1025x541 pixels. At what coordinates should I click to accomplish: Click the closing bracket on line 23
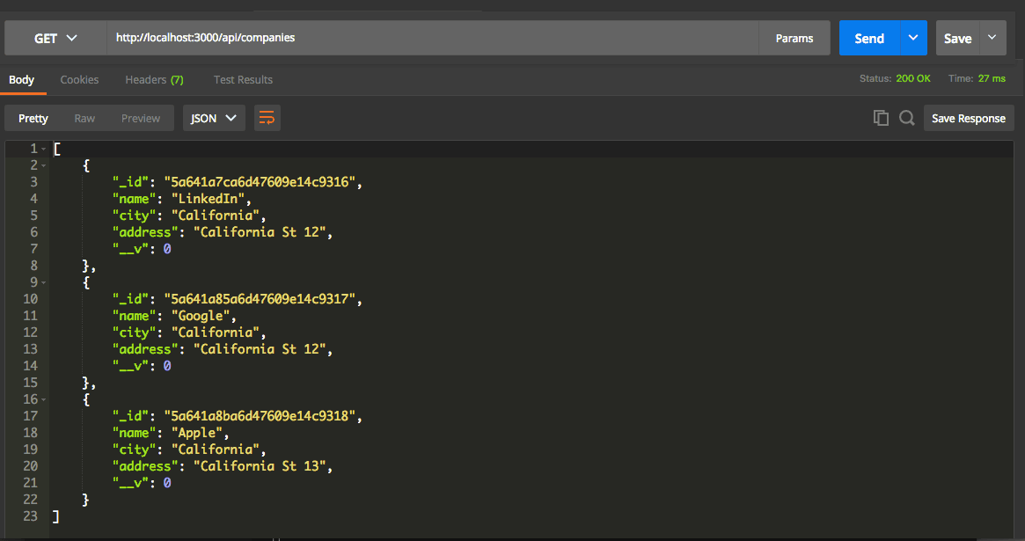pos(56,516)
